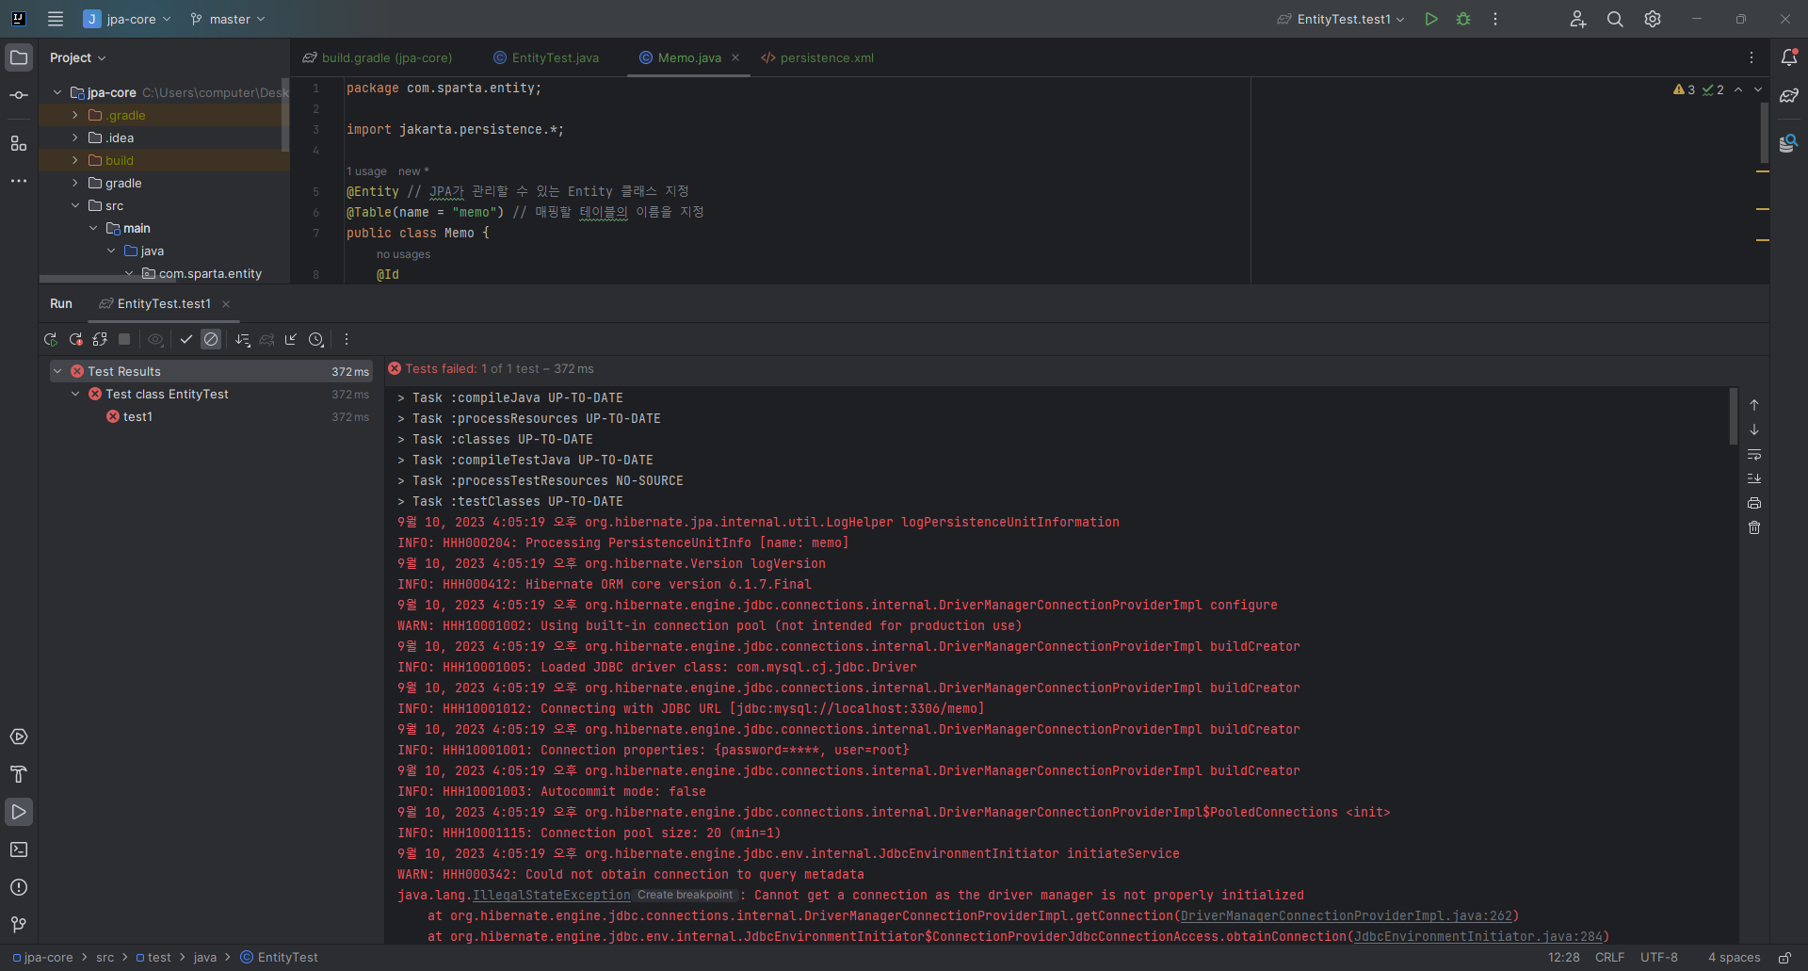
Task: Toggle Show Ignored tests filter
Action: 211,339
